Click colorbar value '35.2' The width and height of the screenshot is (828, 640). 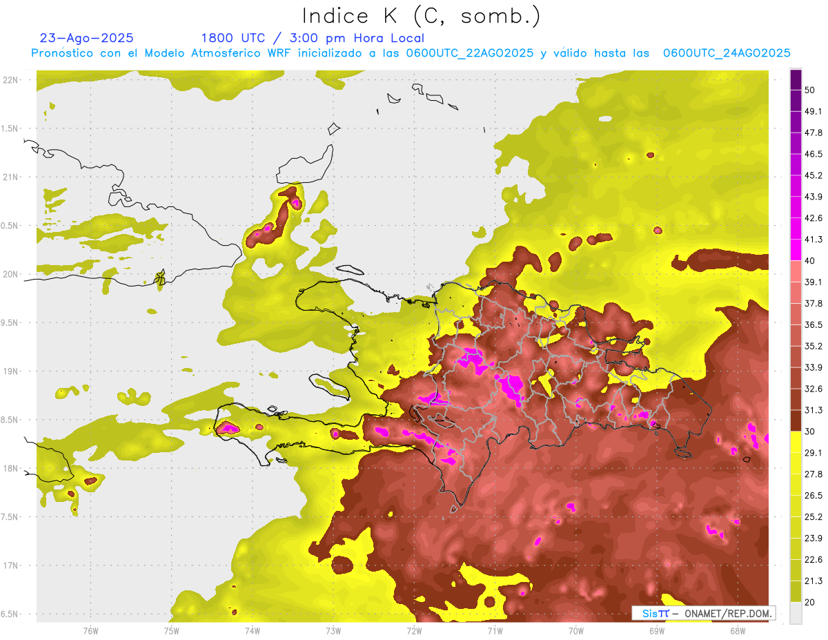[813, 346]
